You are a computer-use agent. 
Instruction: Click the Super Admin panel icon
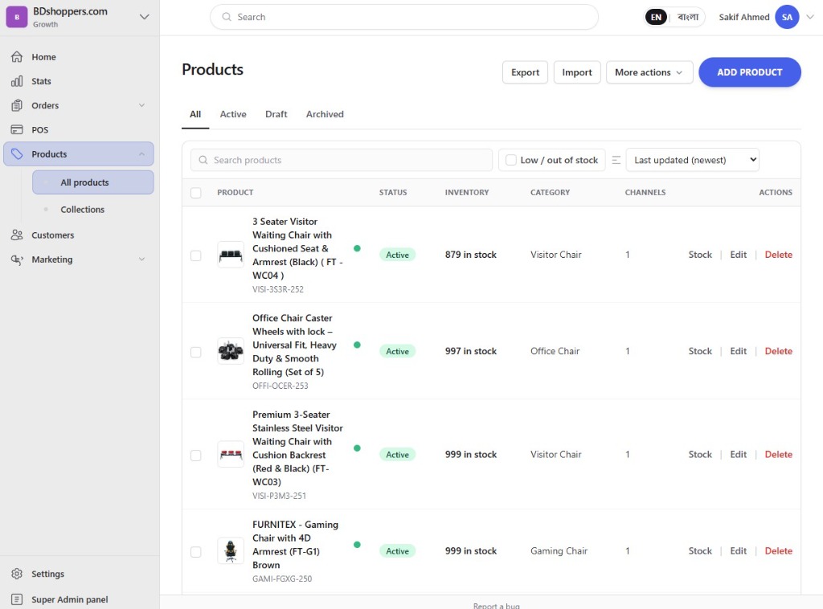point(17,599)
